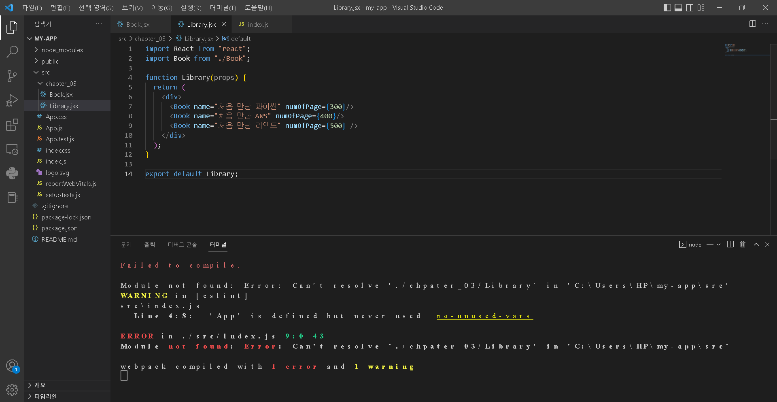
Task: Kill the terminal with trash icon
Action: point(743,245)
